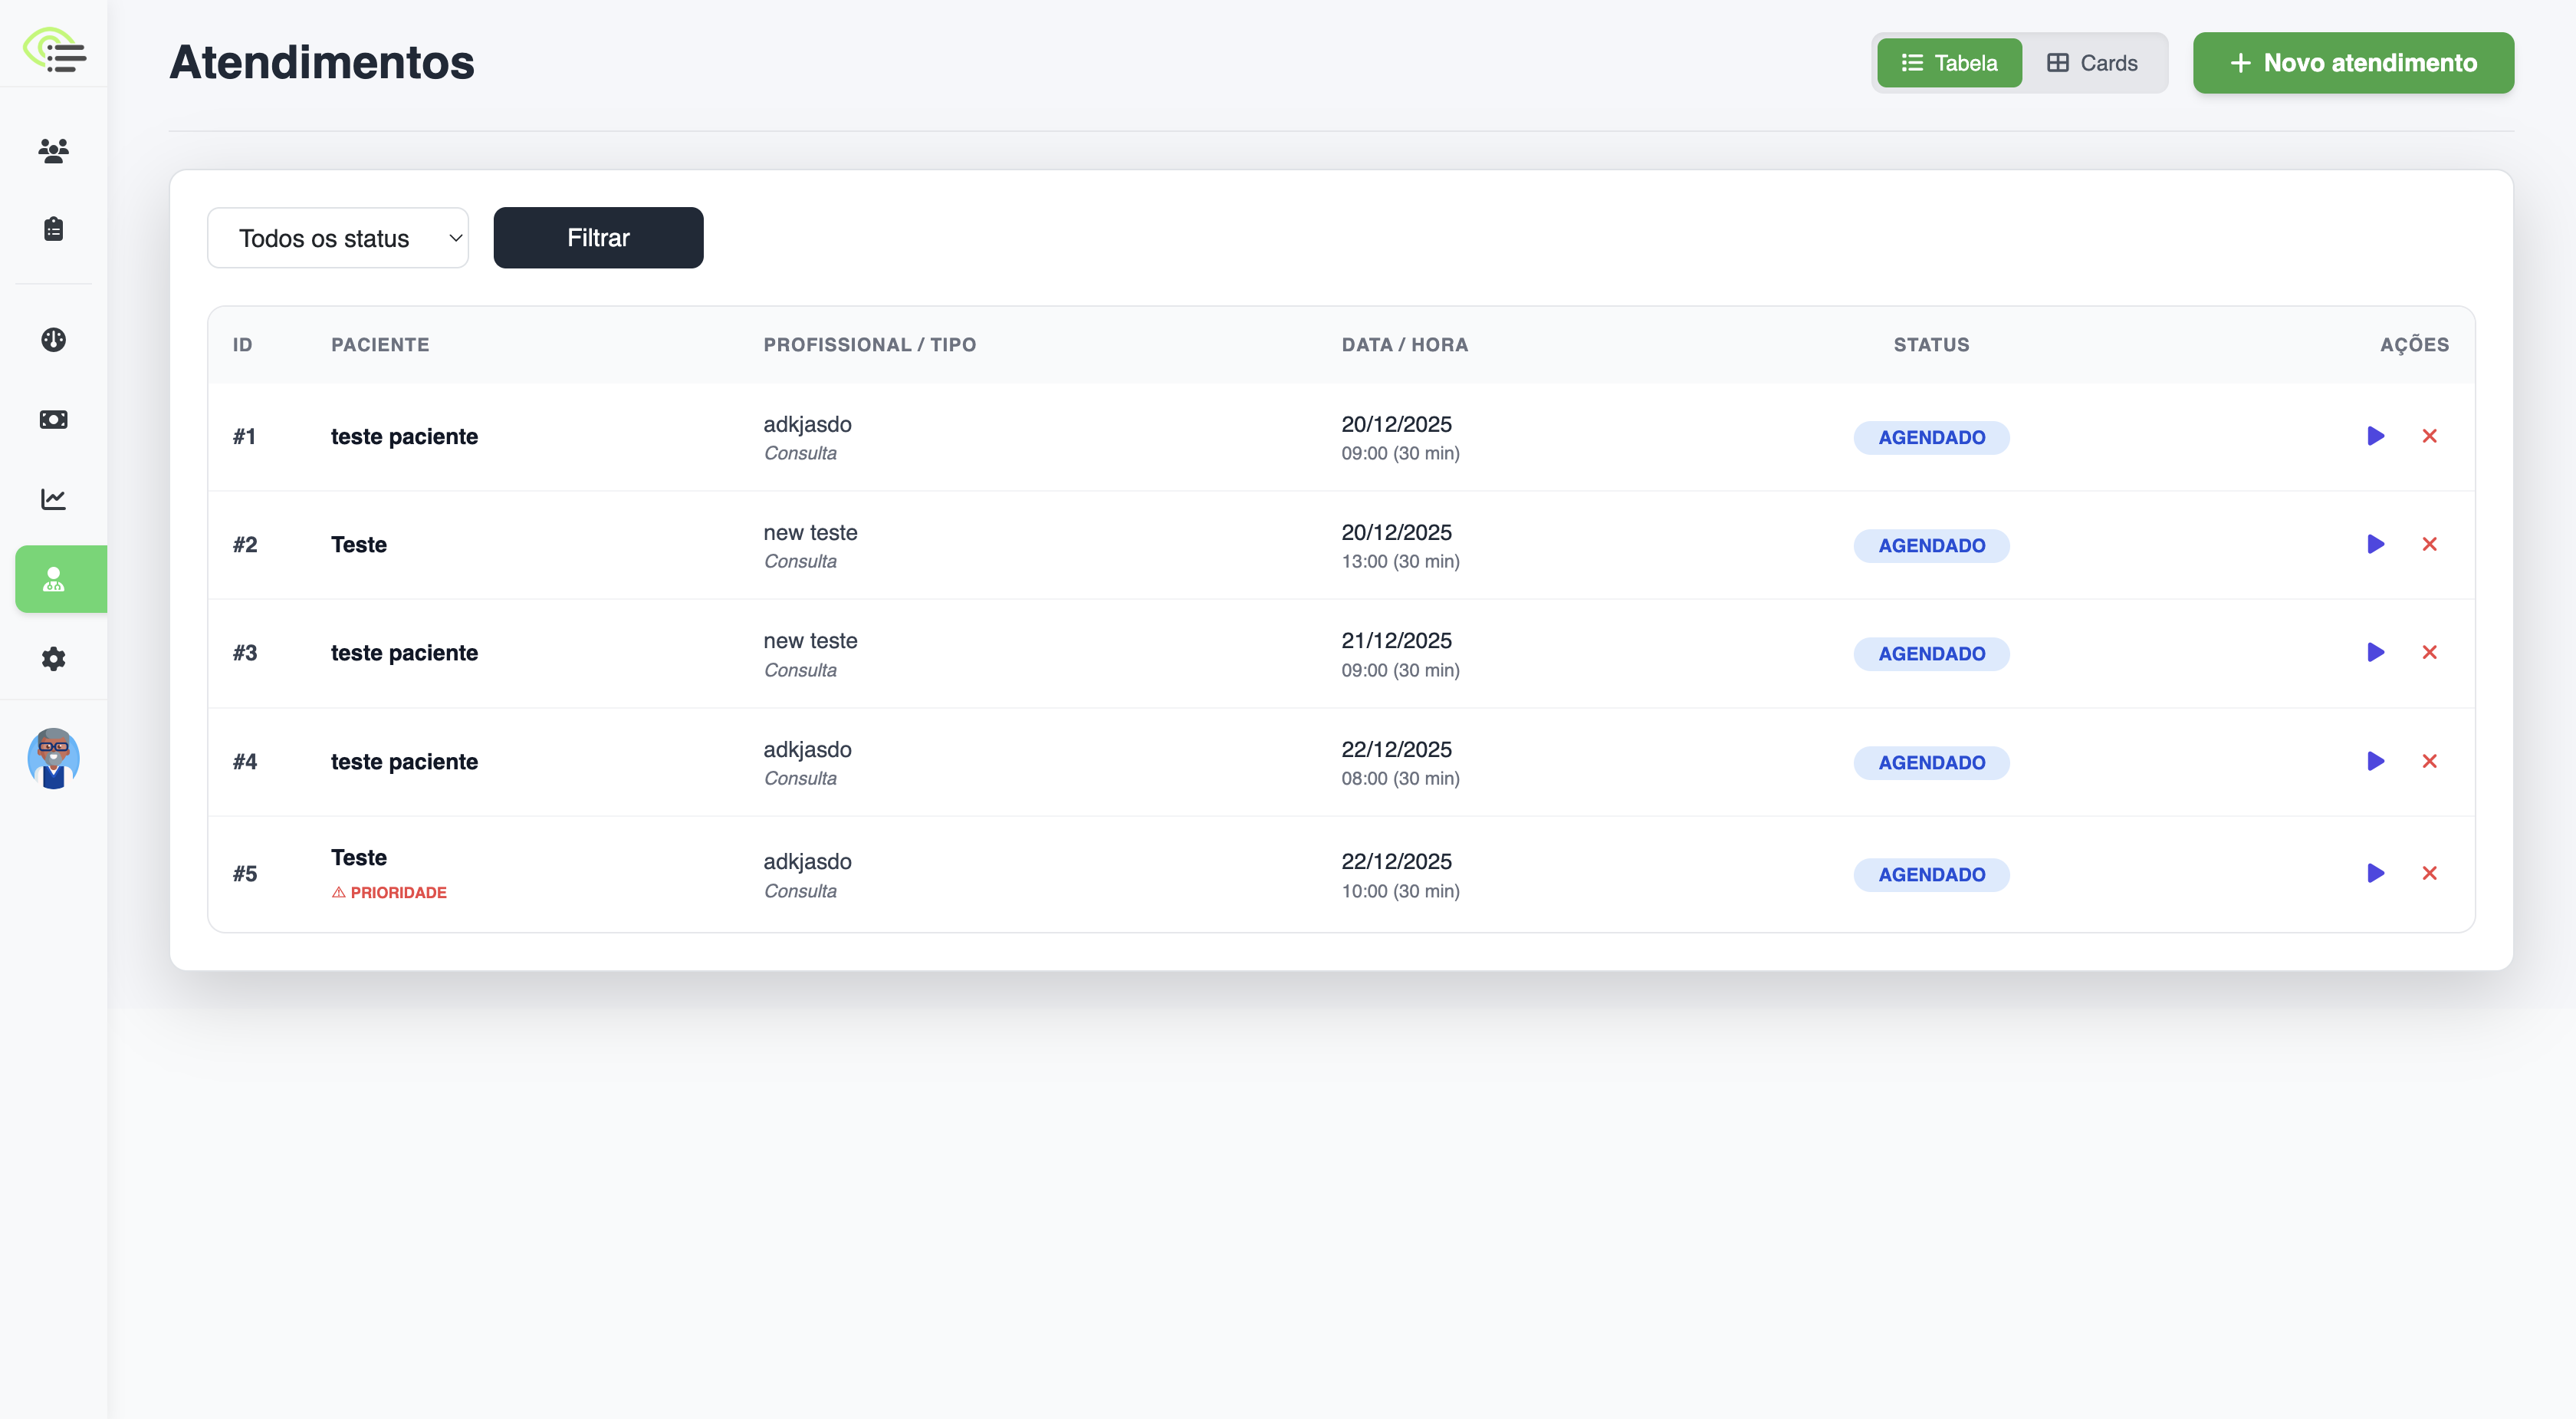Click the money bill icon in sidebar
2576x1419 pixels.
(54, 420)
